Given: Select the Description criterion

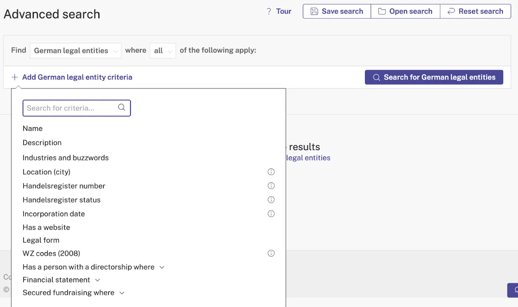Looking at the screenshot, I should click(x=42, y=143).
